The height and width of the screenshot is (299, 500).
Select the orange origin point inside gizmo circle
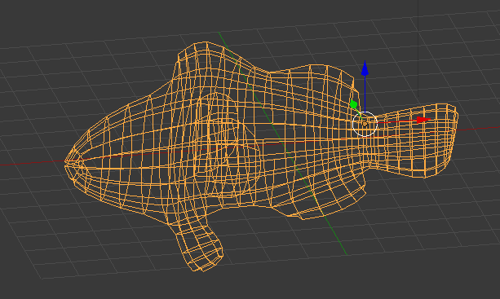point(365,124)
